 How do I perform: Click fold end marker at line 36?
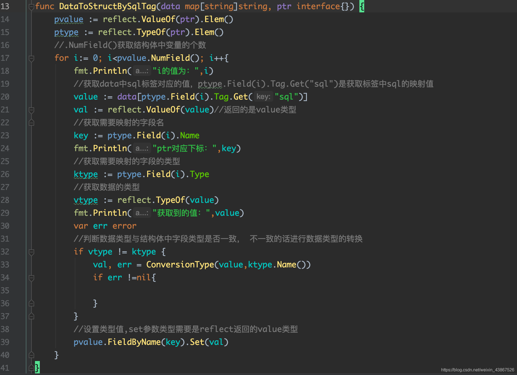[x=31, y=303]
